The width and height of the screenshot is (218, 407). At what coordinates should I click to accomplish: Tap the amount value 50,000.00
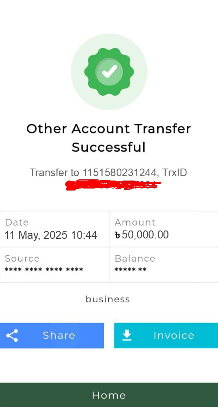coord(145,235)
